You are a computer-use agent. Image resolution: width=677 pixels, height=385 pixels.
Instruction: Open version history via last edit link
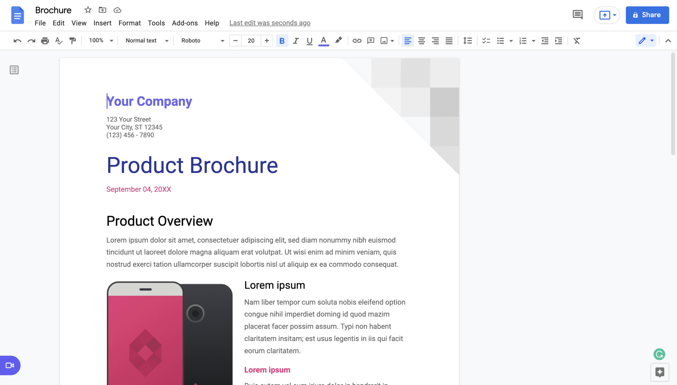pos(270,22)
